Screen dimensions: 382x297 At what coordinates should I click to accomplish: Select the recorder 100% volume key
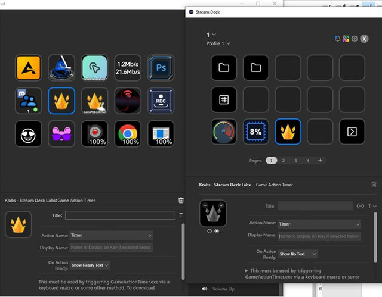pos(94,134)
